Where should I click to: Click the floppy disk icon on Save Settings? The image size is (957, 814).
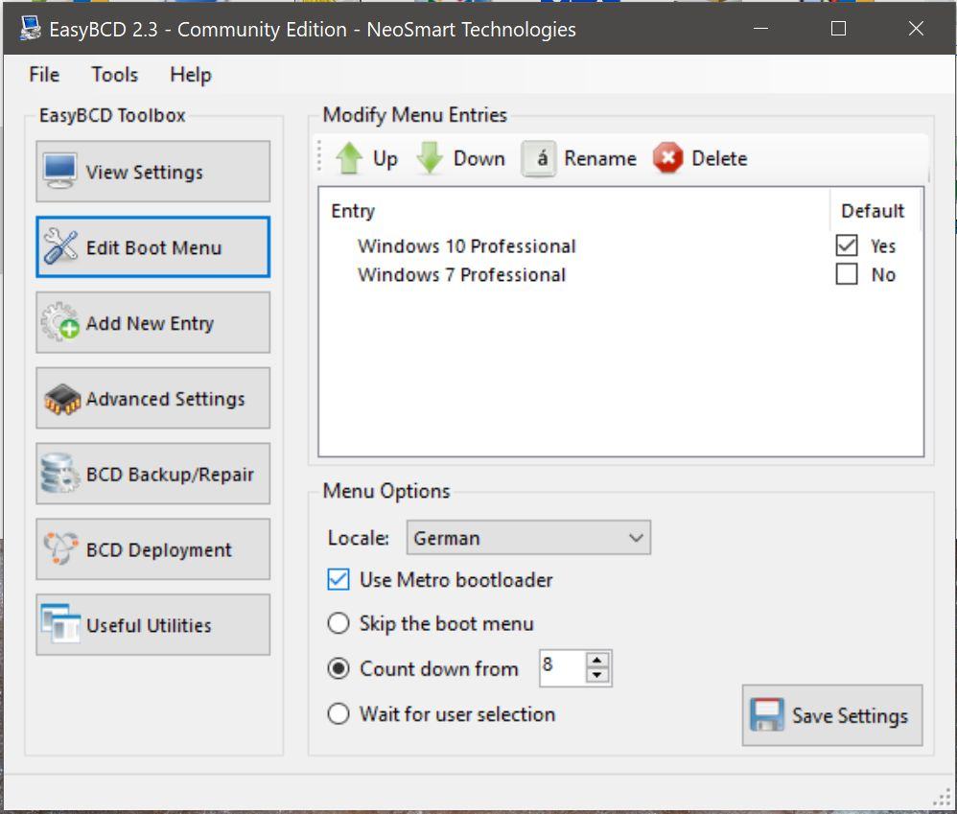point(766,714)
